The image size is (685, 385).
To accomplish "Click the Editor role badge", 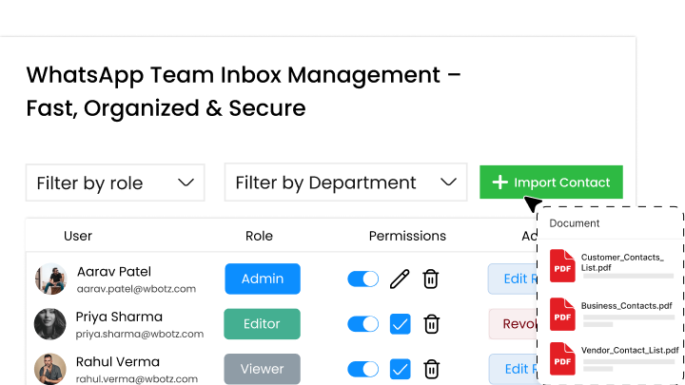I will pyautogui.click(x=263, y=324).
